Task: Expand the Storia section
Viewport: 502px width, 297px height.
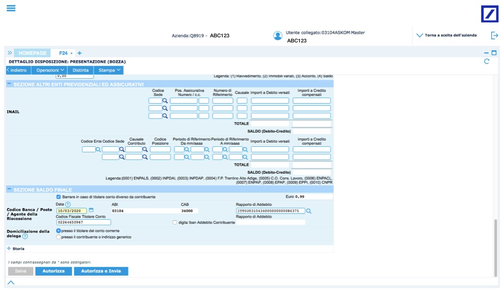Action: coord(9,248)
